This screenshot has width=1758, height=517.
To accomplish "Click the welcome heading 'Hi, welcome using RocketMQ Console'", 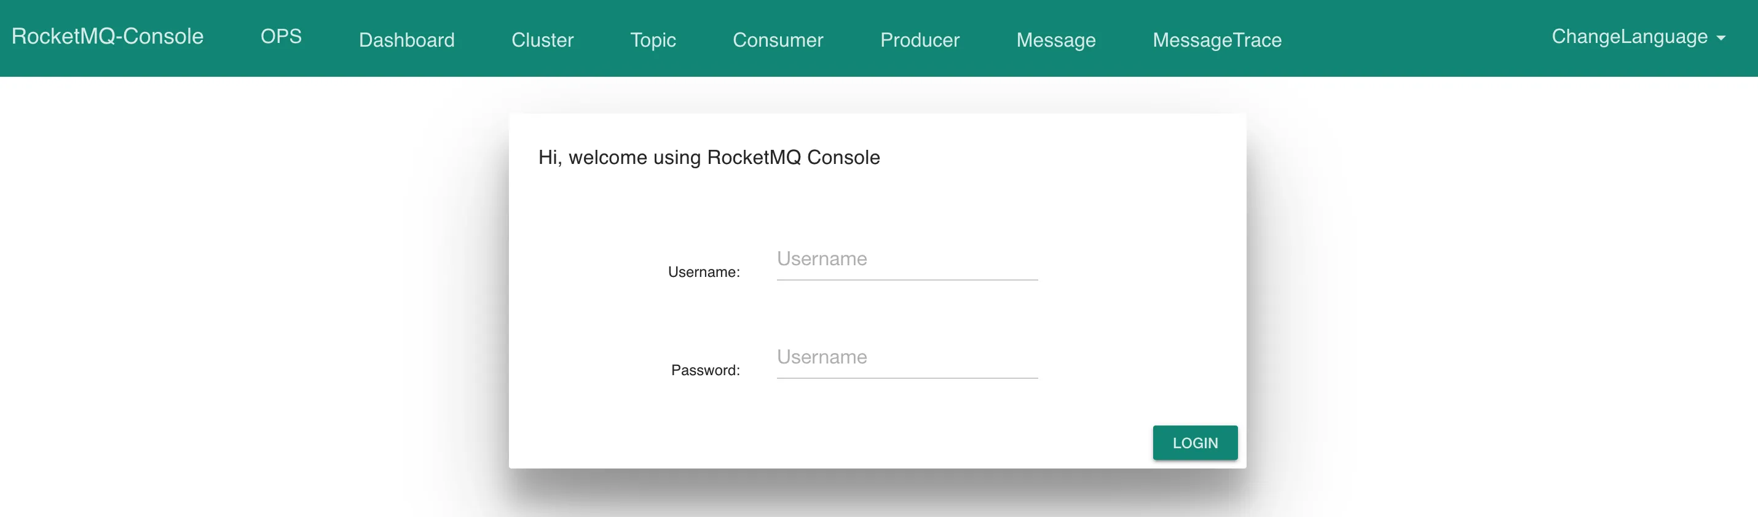I will click(709, 158).
